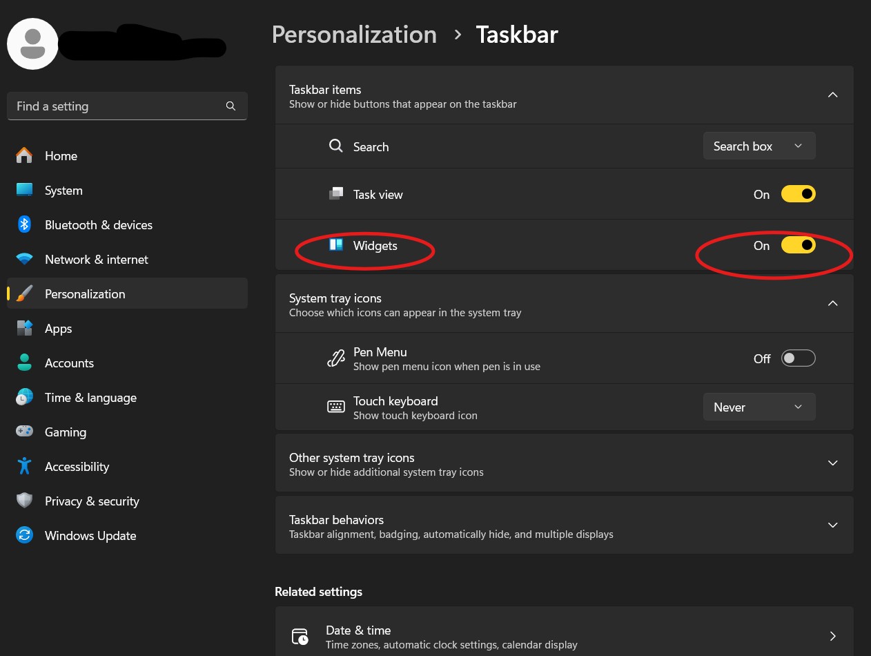The image size is (871, 656).
Task: Open the Touch keyboard Never dropdown
Action: point(759,407)
